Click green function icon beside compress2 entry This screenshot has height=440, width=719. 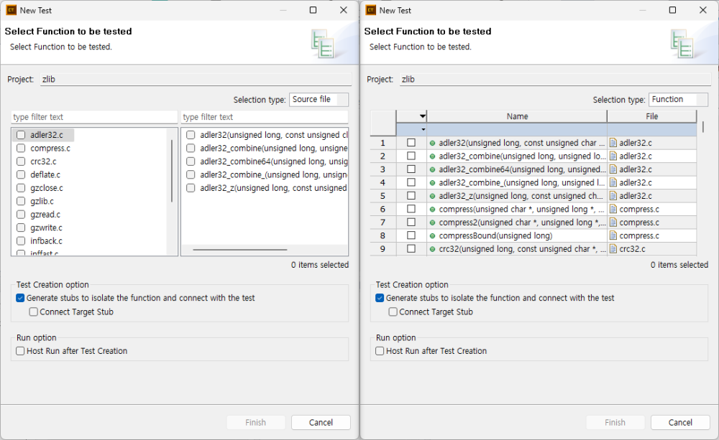pos(432,223)
